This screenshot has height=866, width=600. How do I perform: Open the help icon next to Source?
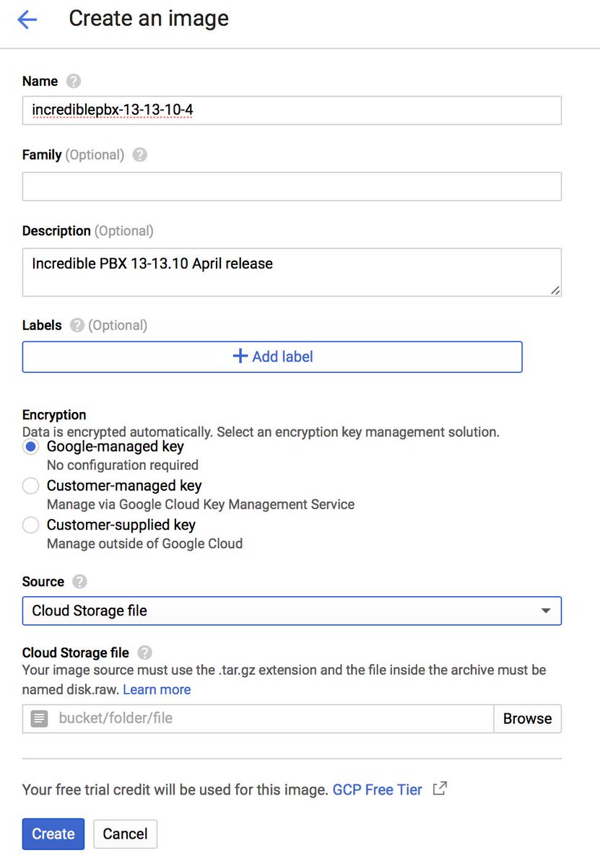tap(79, 582)
